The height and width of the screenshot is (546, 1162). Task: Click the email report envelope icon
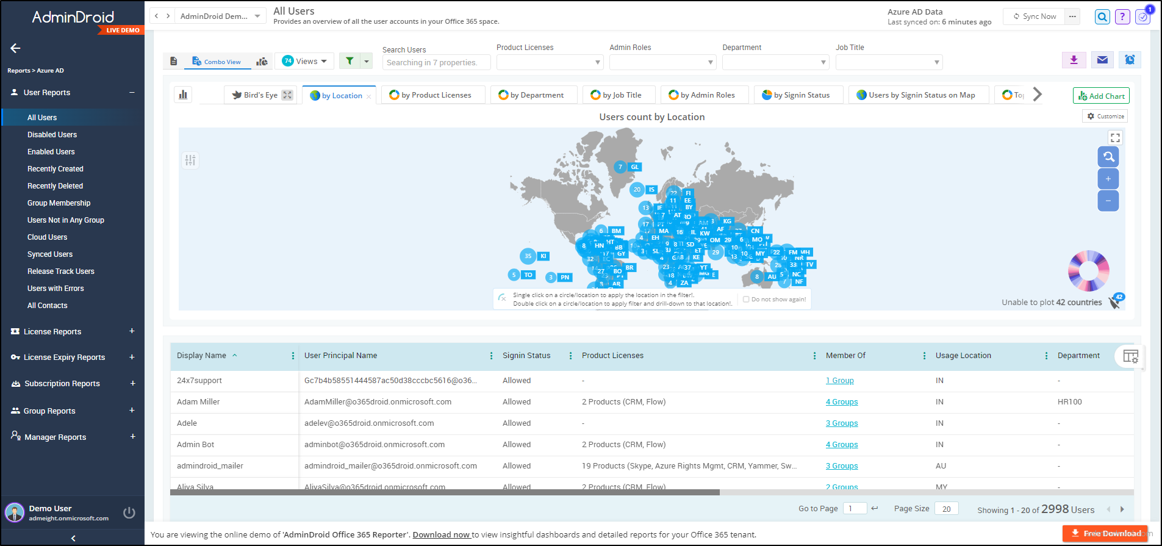pyautogui.click(x=1102, y=60)
